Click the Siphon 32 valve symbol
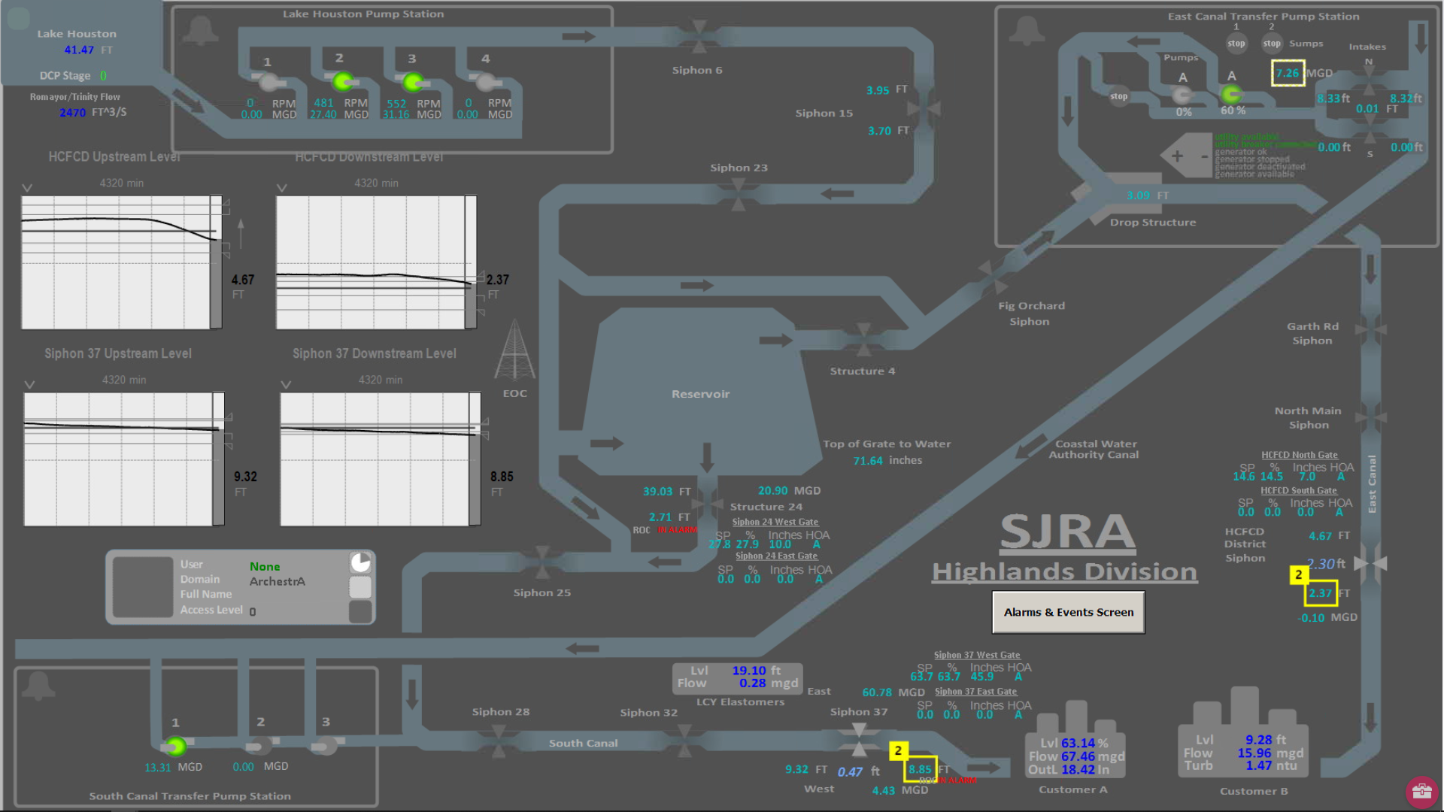Viewport: 1444px width, 812px height. pyautogui.click(x=684, y=741)
